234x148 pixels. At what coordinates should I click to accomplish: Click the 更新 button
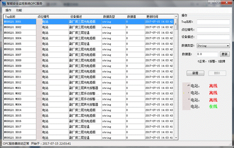pos(224,54)
